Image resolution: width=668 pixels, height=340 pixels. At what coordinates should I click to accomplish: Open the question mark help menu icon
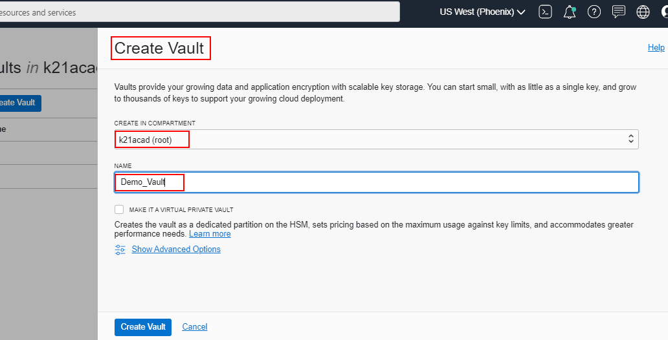[x=594, y=12]
